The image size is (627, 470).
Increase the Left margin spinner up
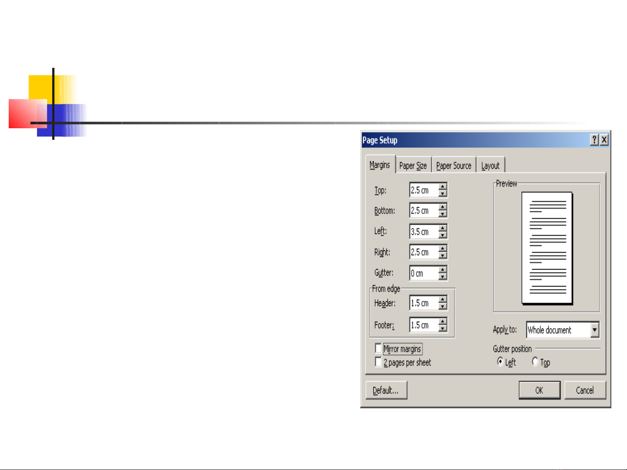[443, 228]
